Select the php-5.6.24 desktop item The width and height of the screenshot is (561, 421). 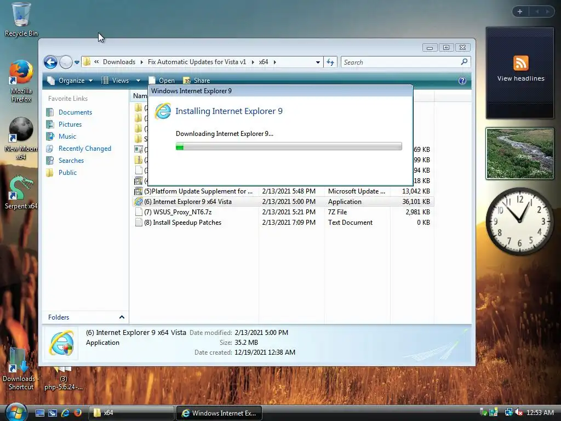[x=64, y=379]
